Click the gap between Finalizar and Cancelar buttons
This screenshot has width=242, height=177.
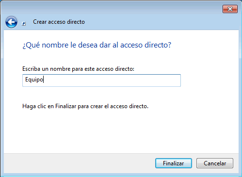tap(194, 163)
